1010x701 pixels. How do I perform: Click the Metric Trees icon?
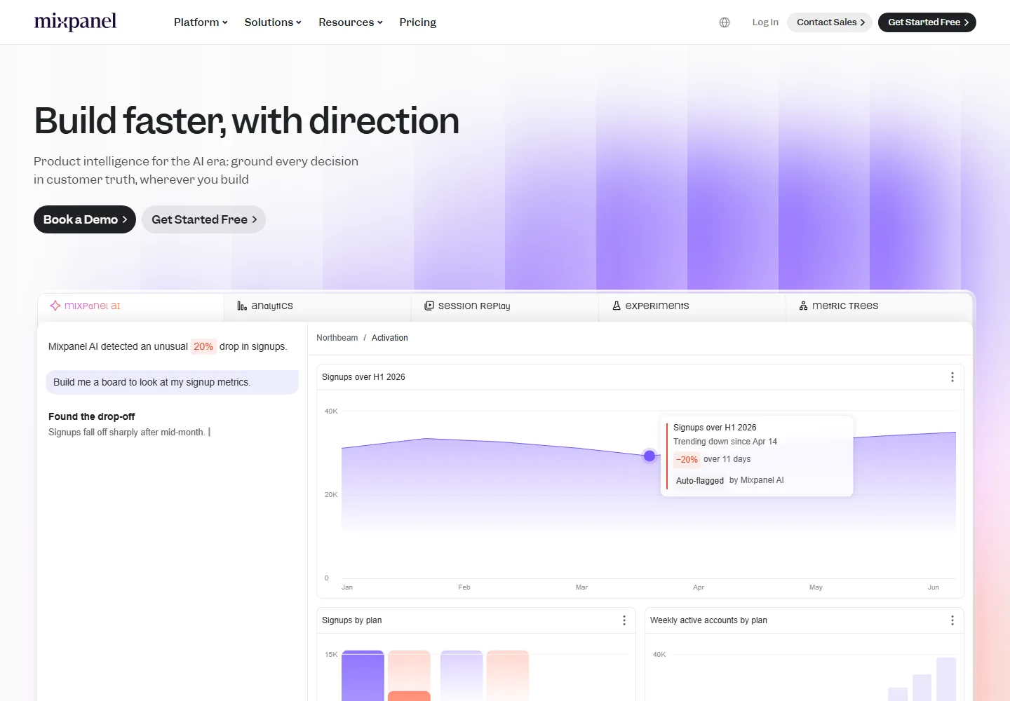(x=804, y=306)
